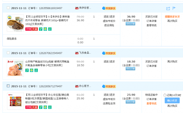This screenshot has height=113, width=183.
Task: Open the 农心 instant noodle product thumbnail
Action: (x=15, y=101)
